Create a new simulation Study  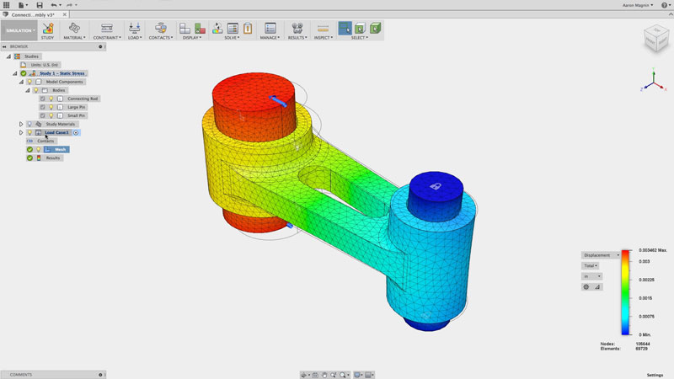(48, 29)
